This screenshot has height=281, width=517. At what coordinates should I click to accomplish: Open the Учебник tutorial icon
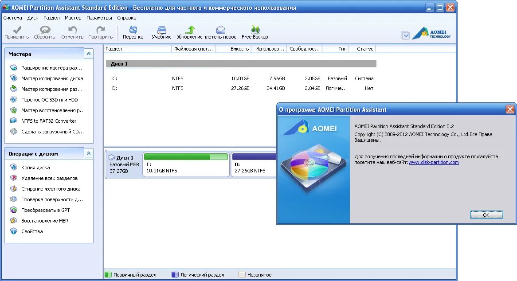click(161, 30)
